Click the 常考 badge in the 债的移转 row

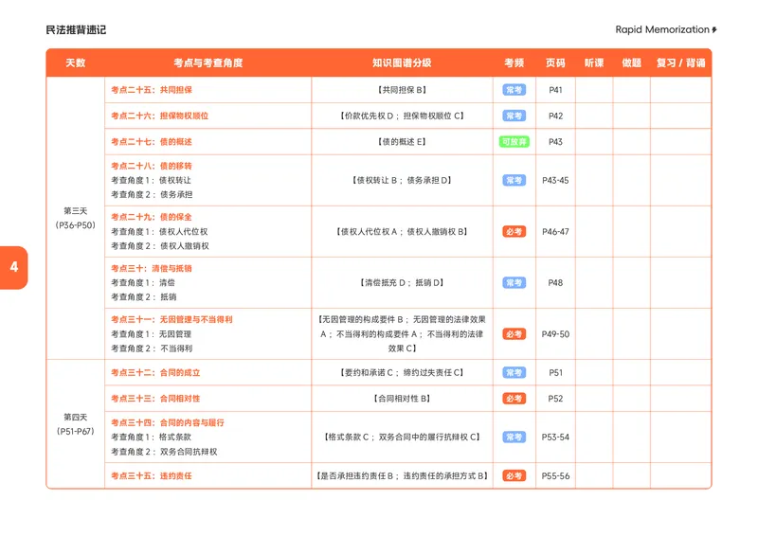[514, 180]
